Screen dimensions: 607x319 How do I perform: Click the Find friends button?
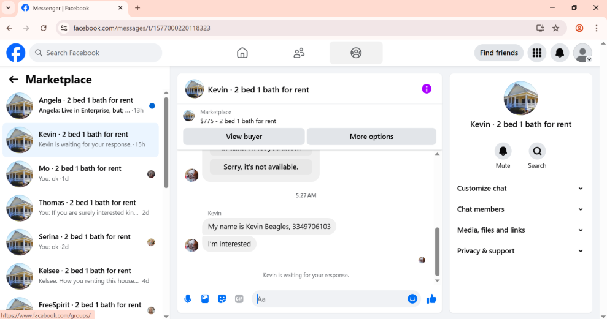[x=499, y=53]
